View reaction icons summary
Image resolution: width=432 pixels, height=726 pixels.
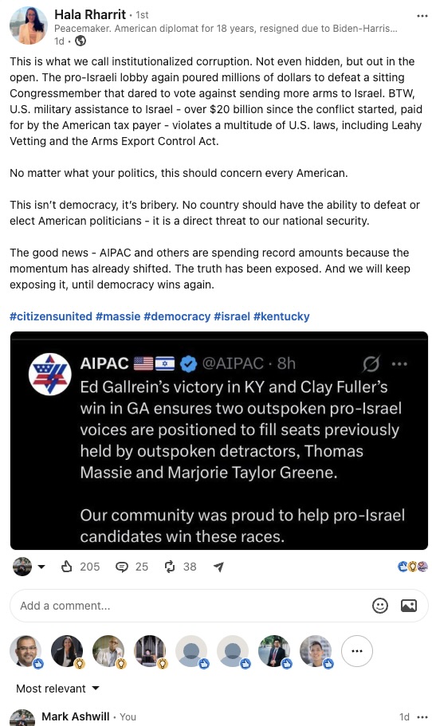413,567
